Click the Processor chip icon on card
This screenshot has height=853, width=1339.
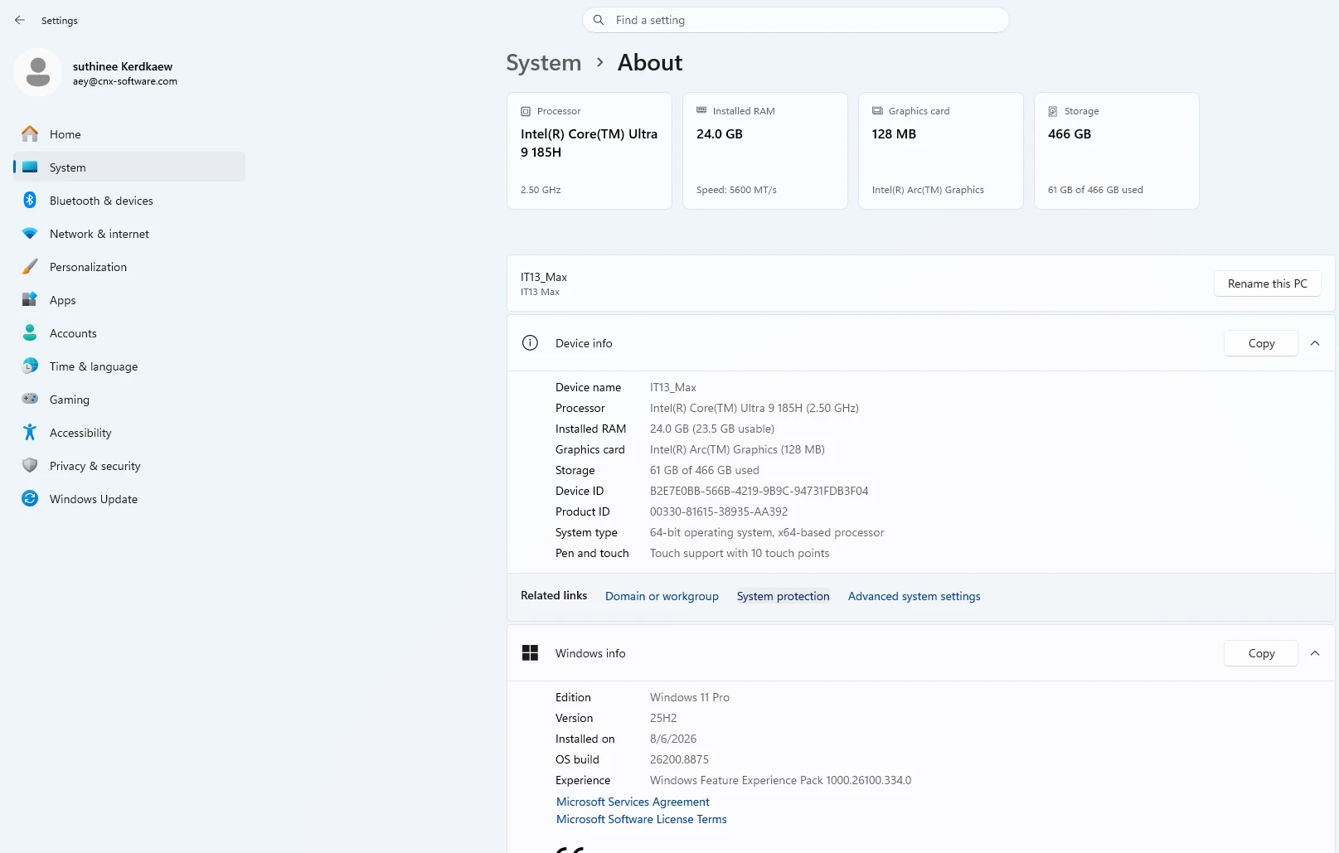click(x=526, y=111)
